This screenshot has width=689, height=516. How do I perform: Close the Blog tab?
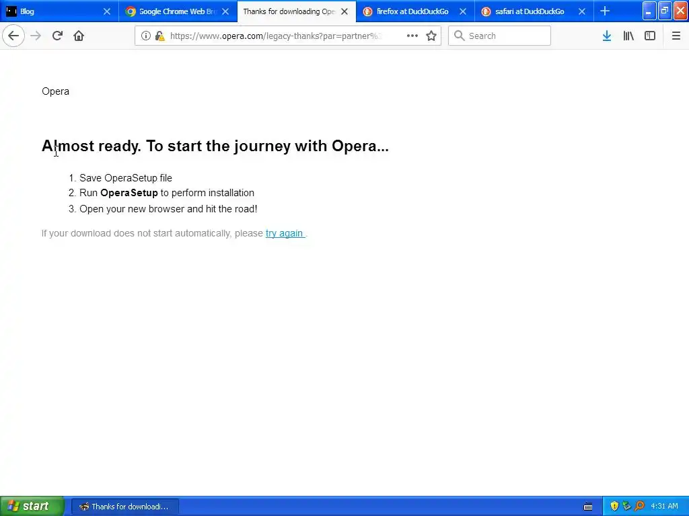pos(107,11)
